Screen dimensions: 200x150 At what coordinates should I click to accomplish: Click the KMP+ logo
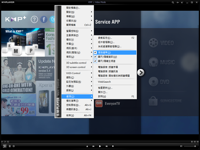15,19
